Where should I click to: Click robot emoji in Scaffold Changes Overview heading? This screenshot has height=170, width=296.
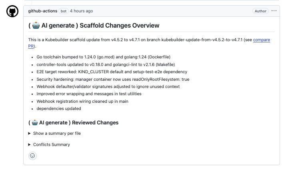tap(36, 26)
